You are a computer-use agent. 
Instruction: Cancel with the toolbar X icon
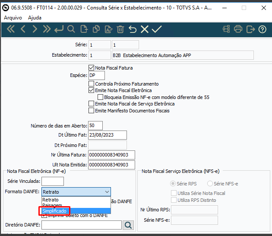145,29
